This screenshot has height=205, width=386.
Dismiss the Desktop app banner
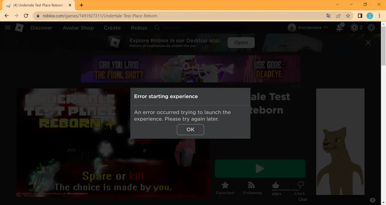coord(368,42)
